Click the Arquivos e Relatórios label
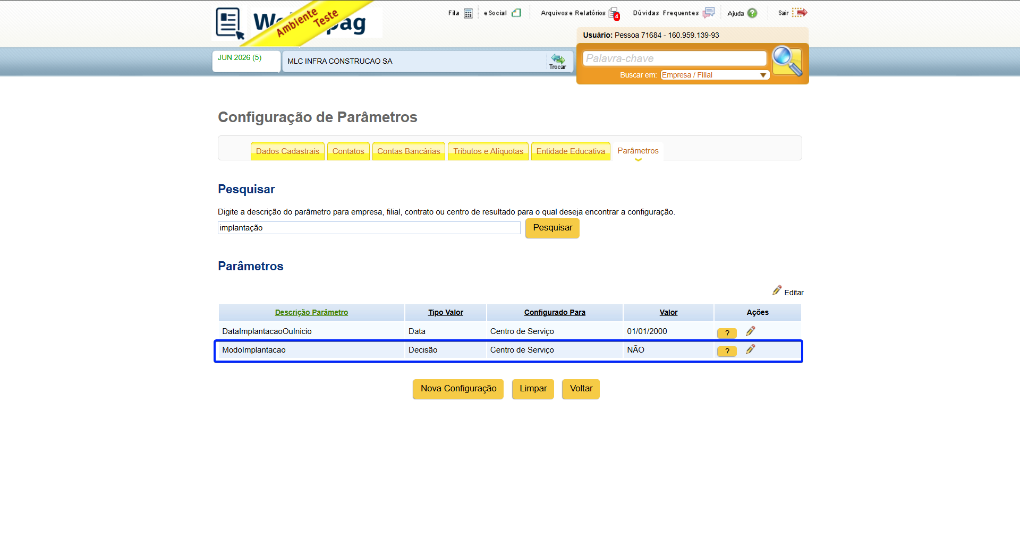This screenshot has width=1020, height=548. (573, 13)
